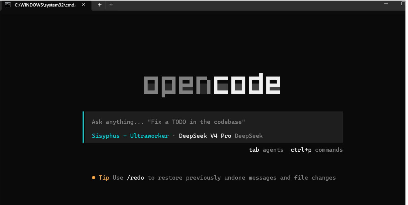Minimize the terminal window
The width and height of the screenshot is (408, 205).
click(x=387, y=3)
